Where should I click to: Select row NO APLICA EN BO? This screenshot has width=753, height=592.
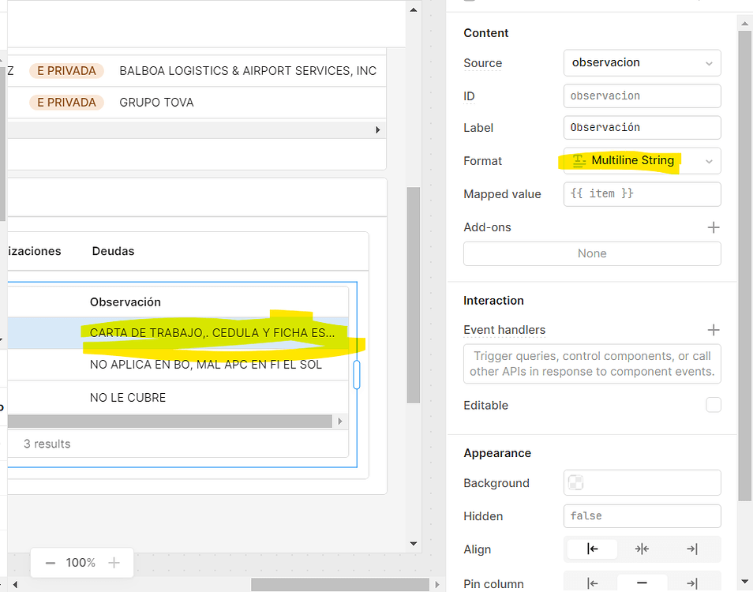click(x=178, y=365)
